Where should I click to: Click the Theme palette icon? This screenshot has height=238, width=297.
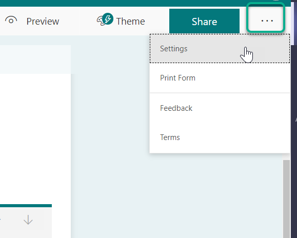pyautogui.click(x=101, y=21)
